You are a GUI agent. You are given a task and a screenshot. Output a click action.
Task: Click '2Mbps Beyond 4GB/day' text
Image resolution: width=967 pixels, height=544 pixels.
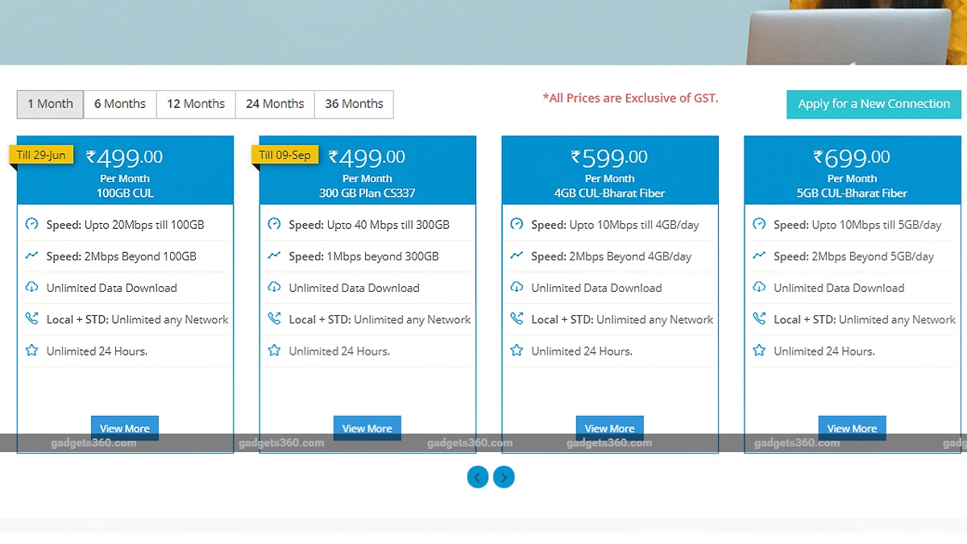point(631,256)
